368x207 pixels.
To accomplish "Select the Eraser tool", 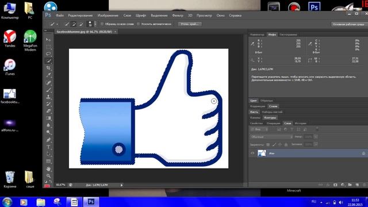I will 48,111.
